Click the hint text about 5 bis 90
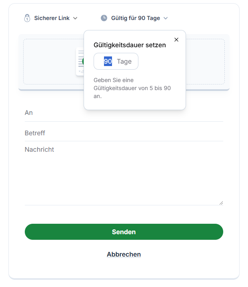 point(132,88)
